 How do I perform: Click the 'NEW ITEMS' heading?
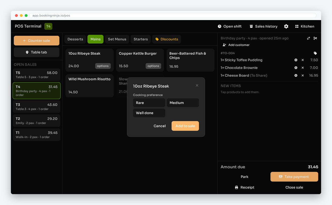click(231, 86)
